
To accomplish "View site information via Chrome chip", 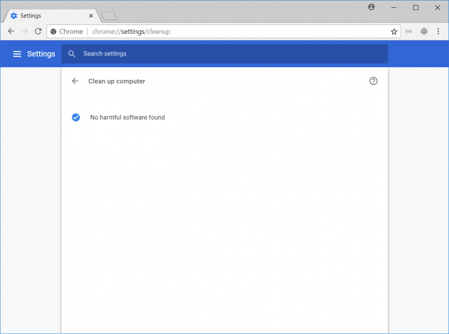I will [x=67, y=32].
